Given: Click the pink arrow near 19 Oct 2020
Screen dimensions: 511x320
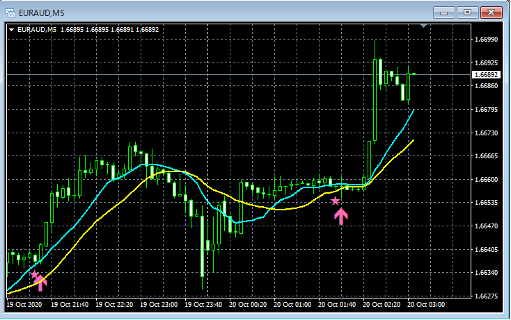Looking at the screenshot, I should click(40, 283).
